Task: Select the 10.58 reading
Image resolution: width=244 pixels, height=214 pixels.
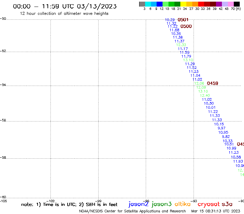Action: coord(236,157)
